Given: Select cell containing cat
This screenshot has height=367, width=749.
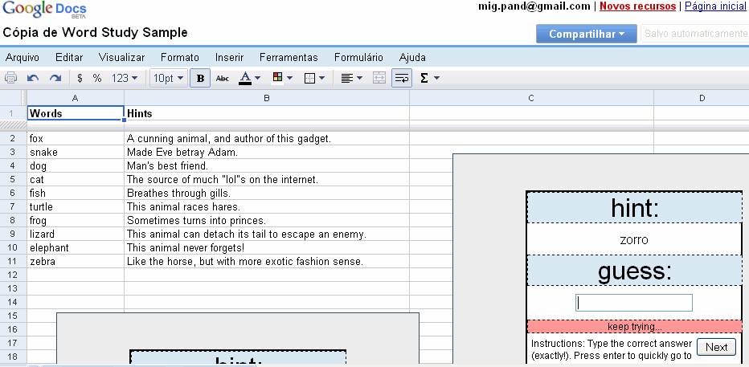Looking at the screenshot, I should (x=76, y=179).
